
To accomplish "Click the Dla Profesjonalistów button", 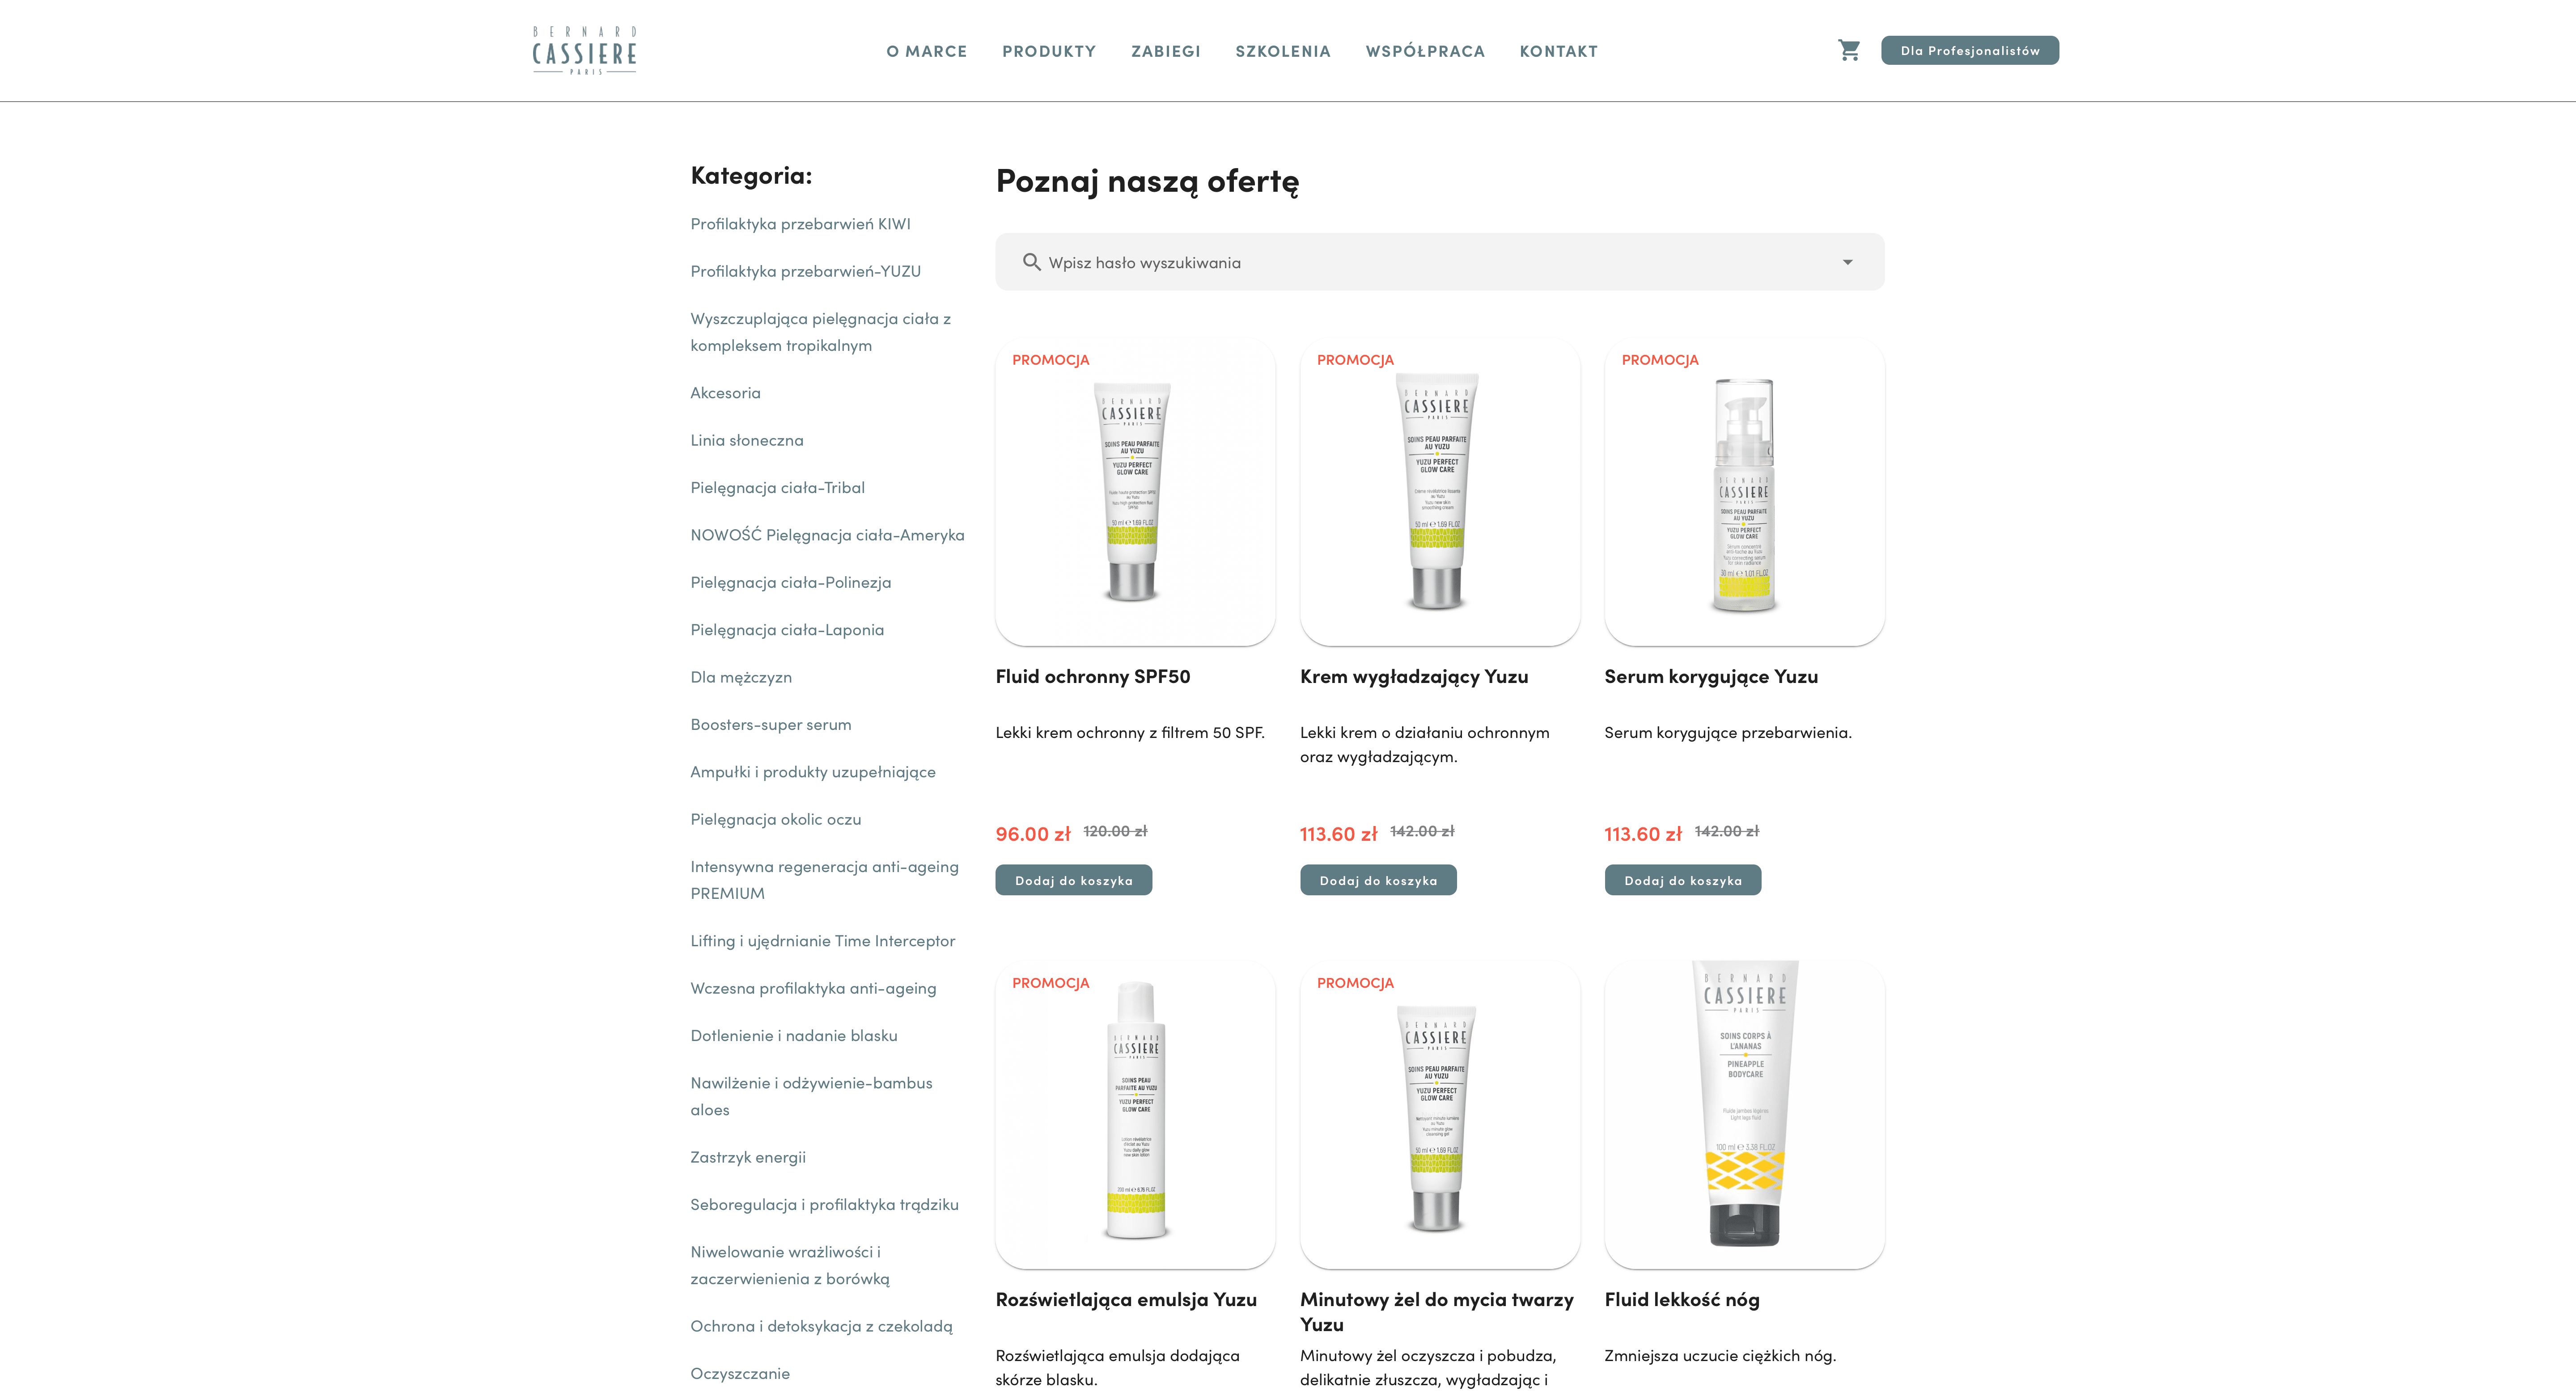I will click(1969, 50).
